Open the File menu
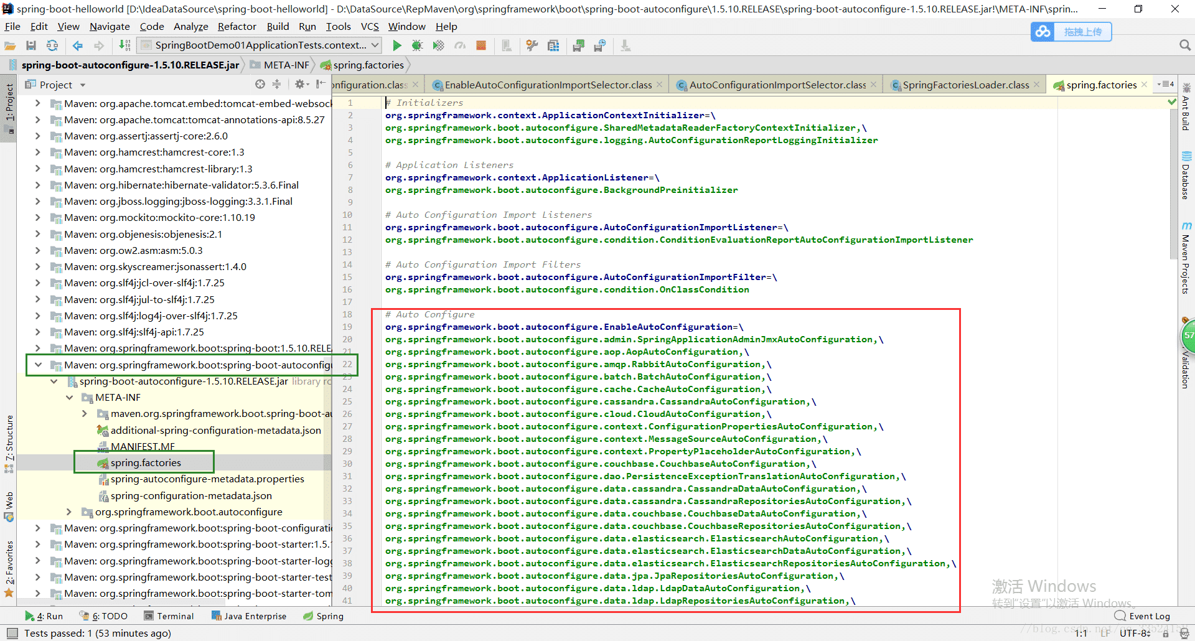Screen dimensions: 1195x641 coord(12,27)
